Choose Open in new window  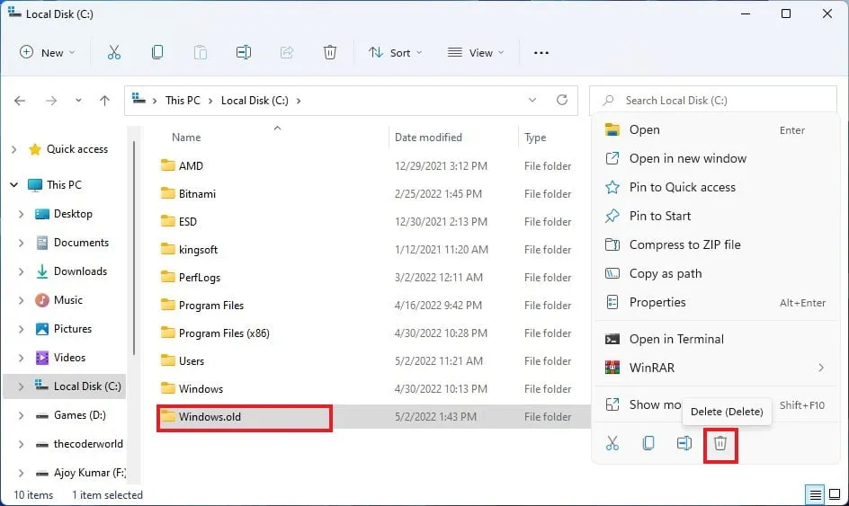click(x=716, y=158)
